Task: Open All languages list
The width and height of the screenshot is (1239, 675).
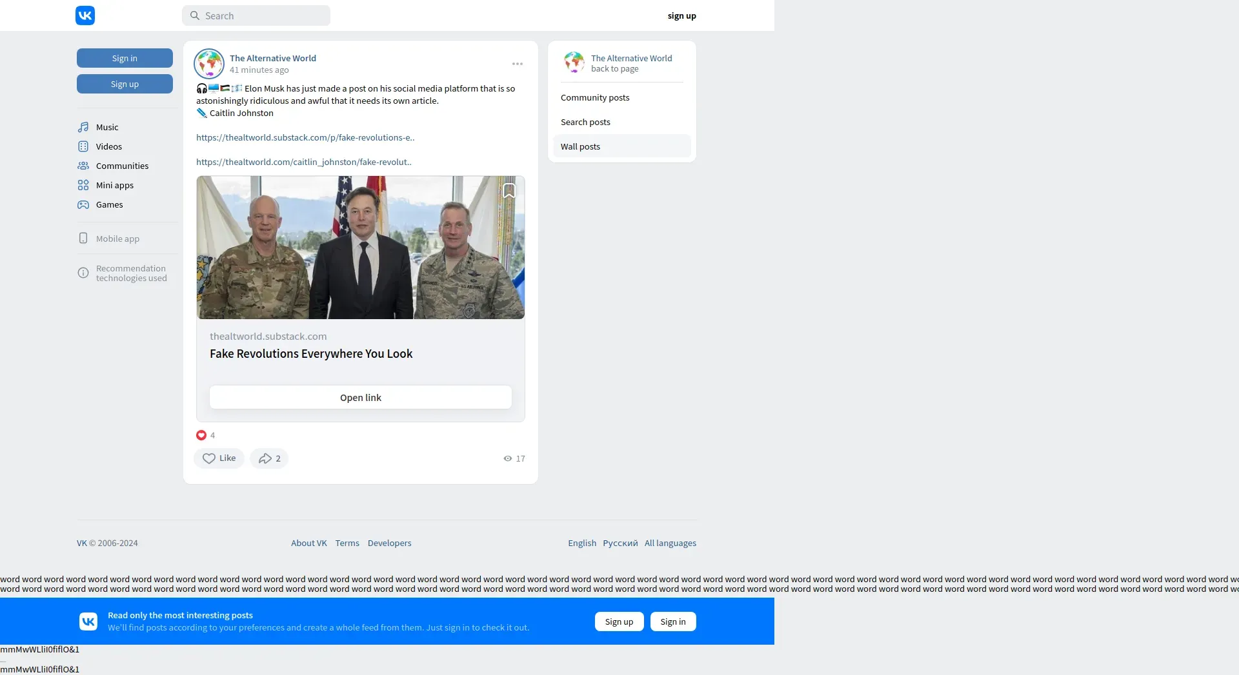Action: [670, 543]
